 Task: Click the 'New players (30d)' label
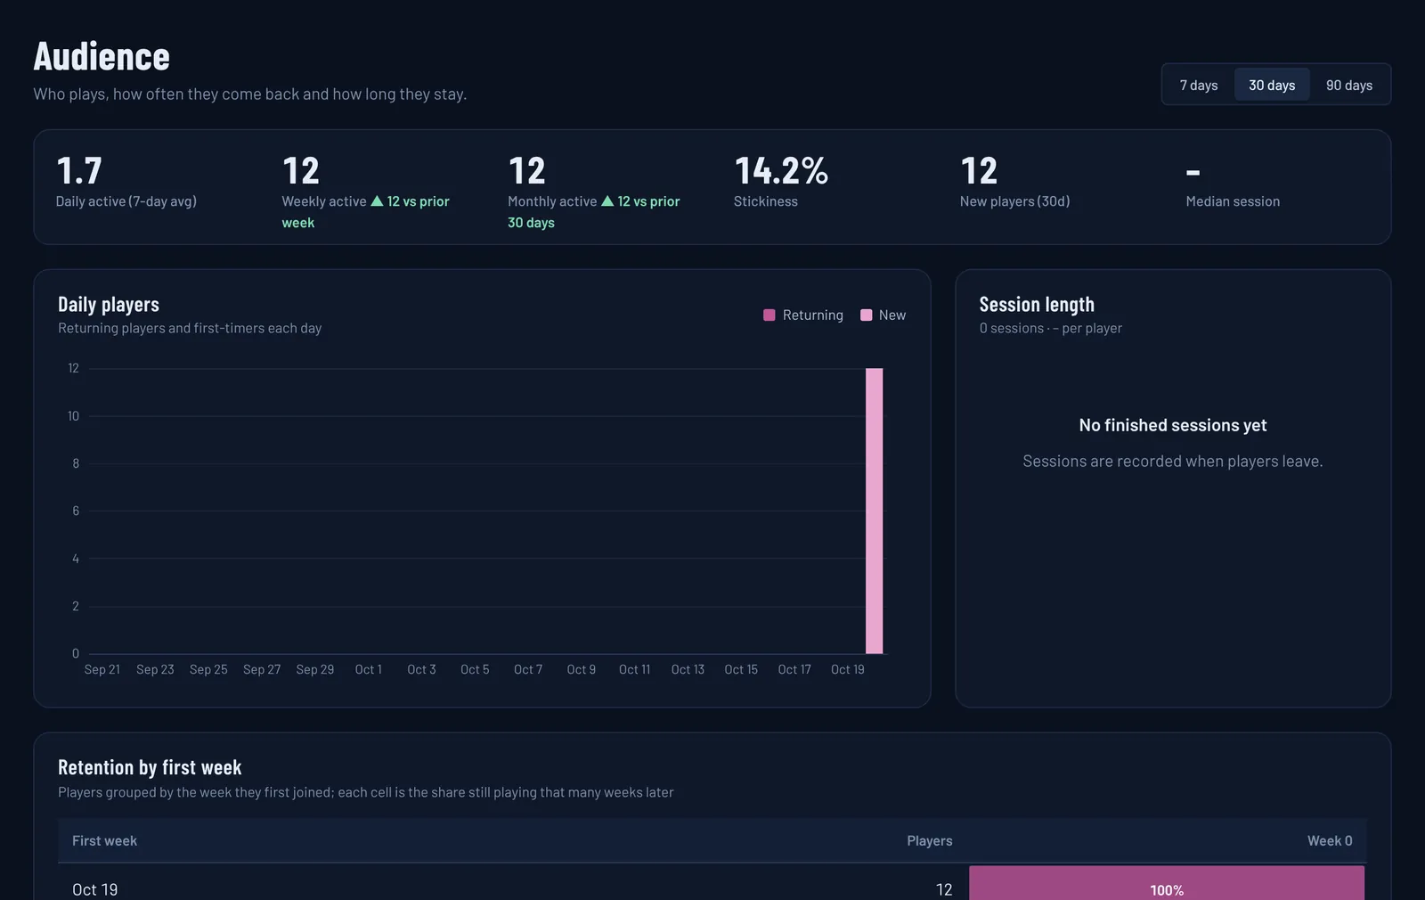click(1014, 201)
